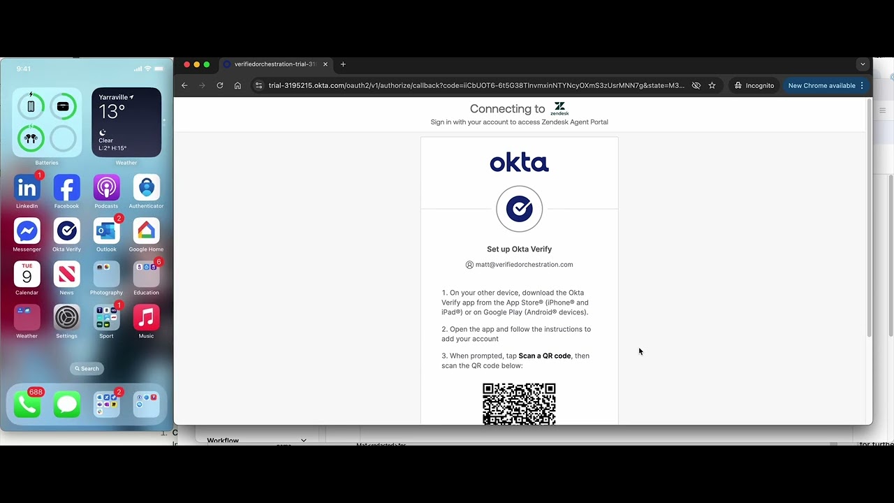Open the dock folder with badge 2
Image resolution: width=894 pixels, height=503 pixels.
106,404
